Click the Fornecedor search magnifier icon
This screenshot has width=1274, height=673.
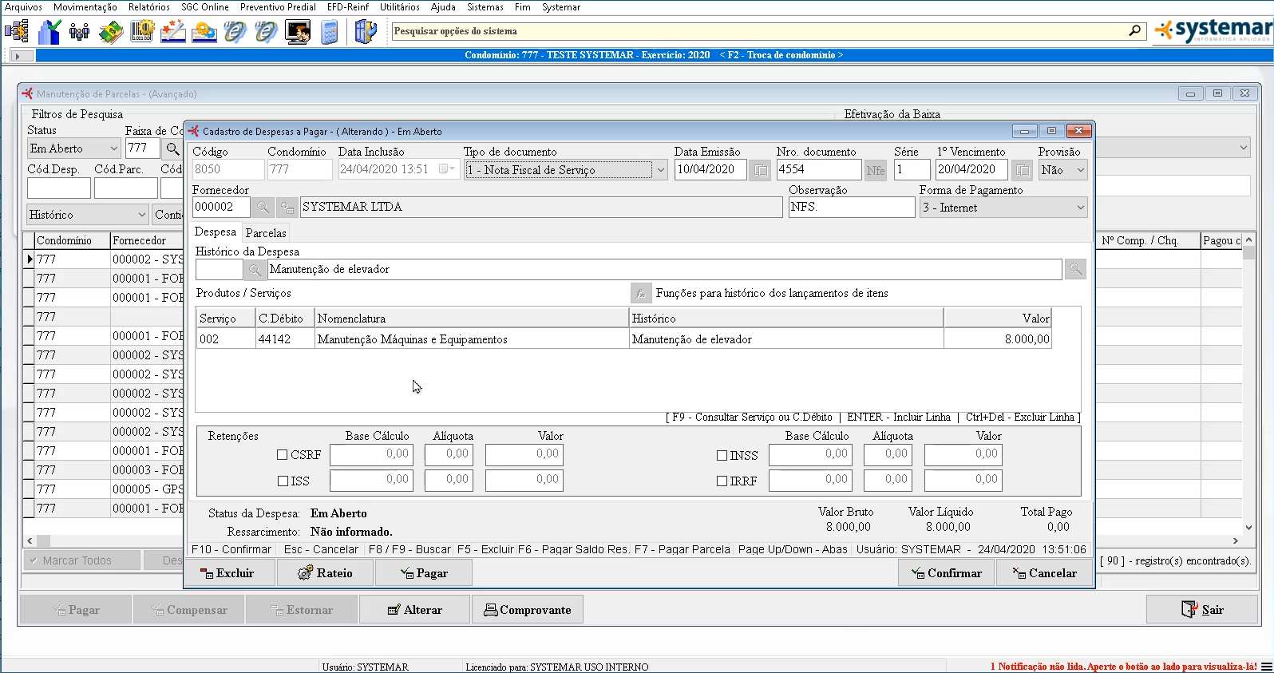tap(262, 208)
